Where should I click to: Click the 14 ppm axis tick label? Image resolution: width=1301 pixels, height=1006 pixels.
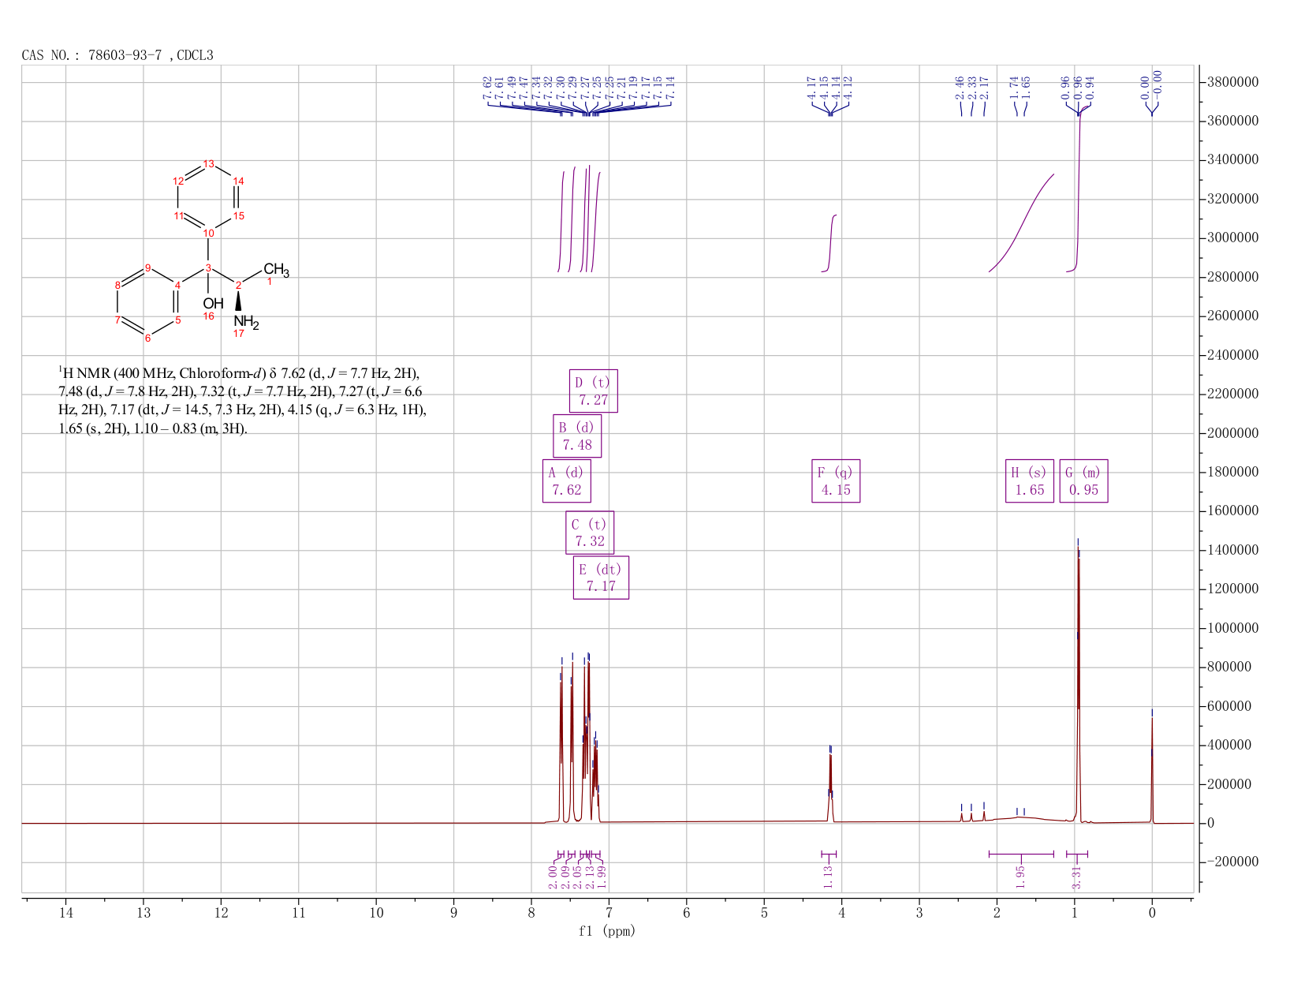click(65, 913)
